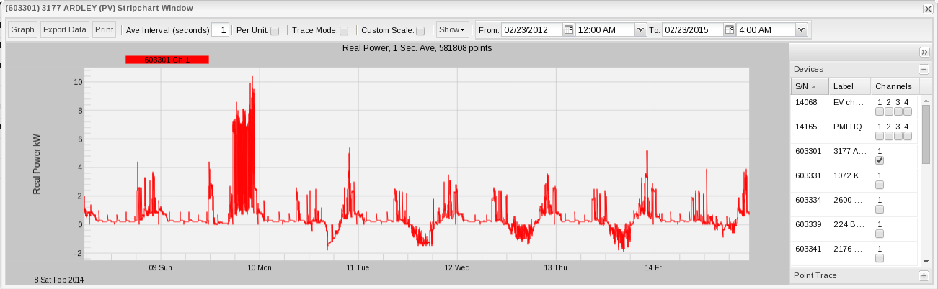Enable Custom Scale checkbox
The width and height of the screenshot is (938, 289).
point(420,31)
